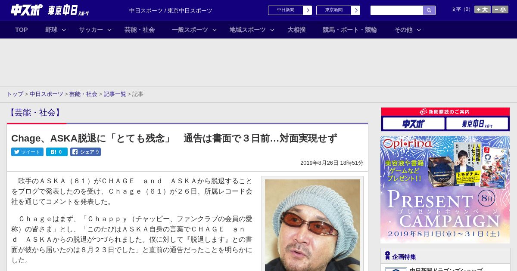Go to TOP navigation item
Viewport: 517px width, 271px height.
point(22,30)
